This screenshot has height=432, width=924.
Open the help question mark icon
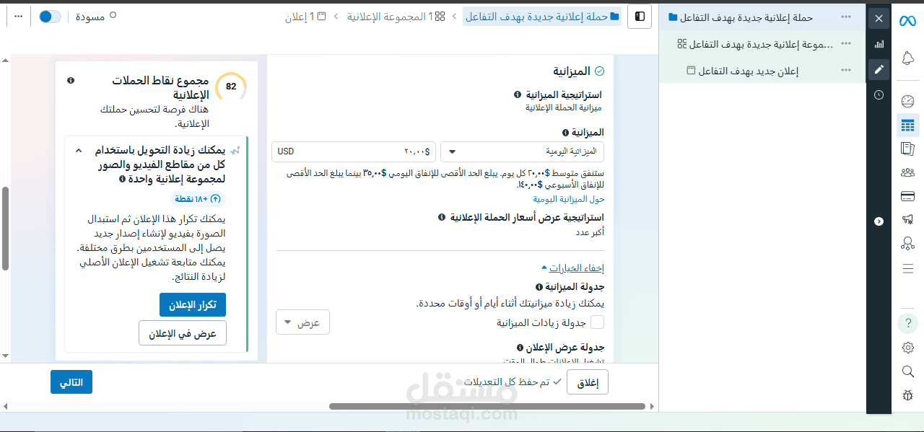pyautogui.click(x=907, y=324)
